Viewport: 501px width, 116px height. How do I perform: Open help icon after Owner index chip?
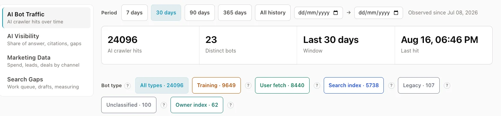coord(230,105)
